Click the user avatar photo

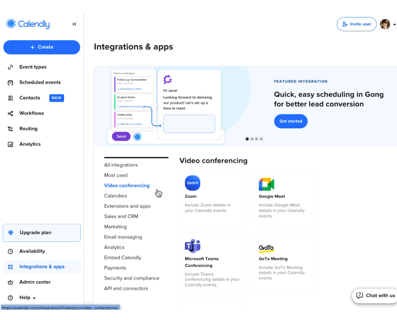point(385,24)
